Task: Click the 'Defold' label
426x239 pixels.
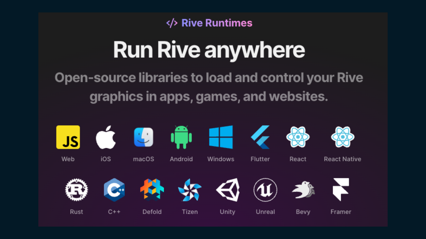Action: click(x=152, y=212)
